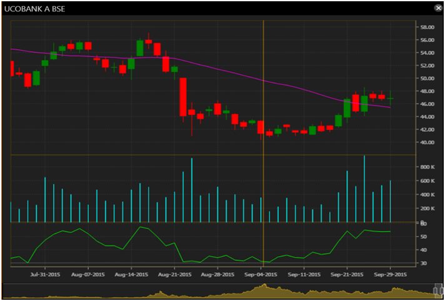Click the 44.00 price axis label

pos(427,117)
